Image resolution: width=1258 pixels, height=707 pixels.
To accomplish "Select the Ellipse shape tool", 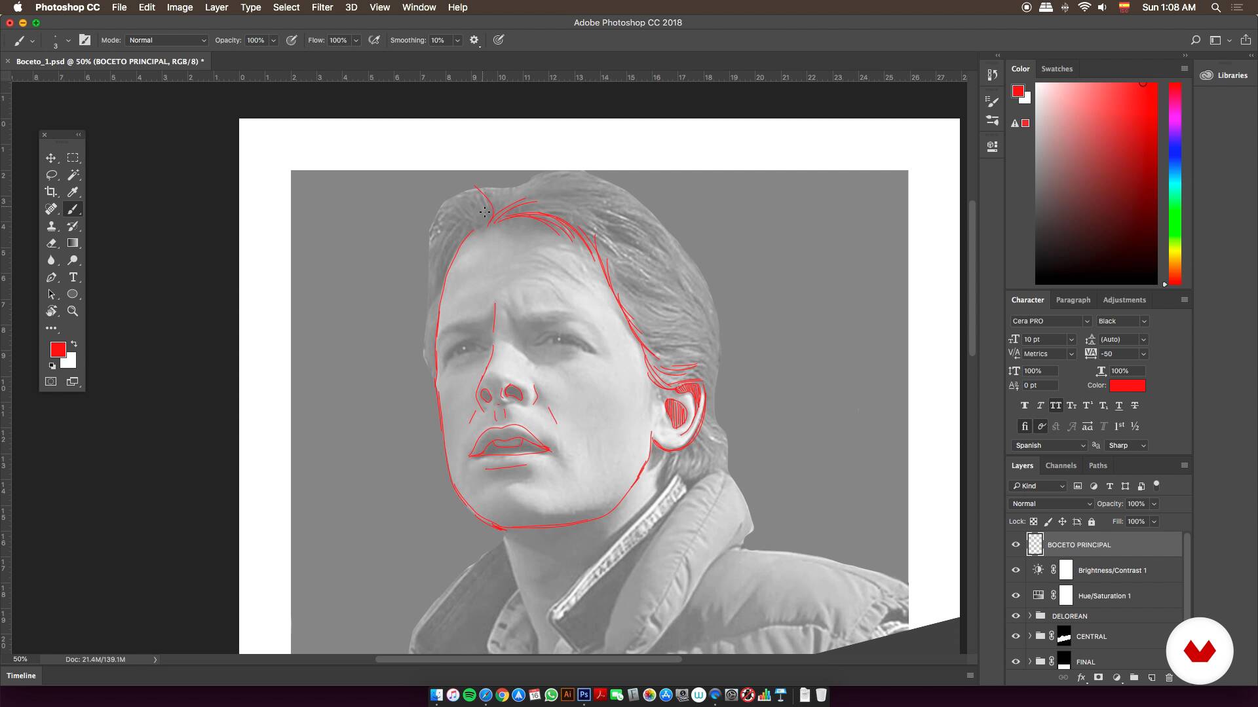I will click(x=73, y=294).
